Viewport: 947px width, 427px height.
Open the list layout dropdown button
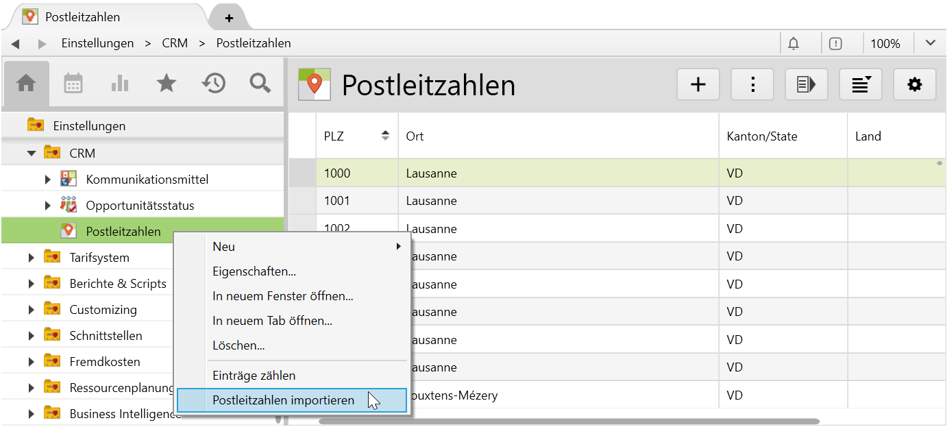860,84
